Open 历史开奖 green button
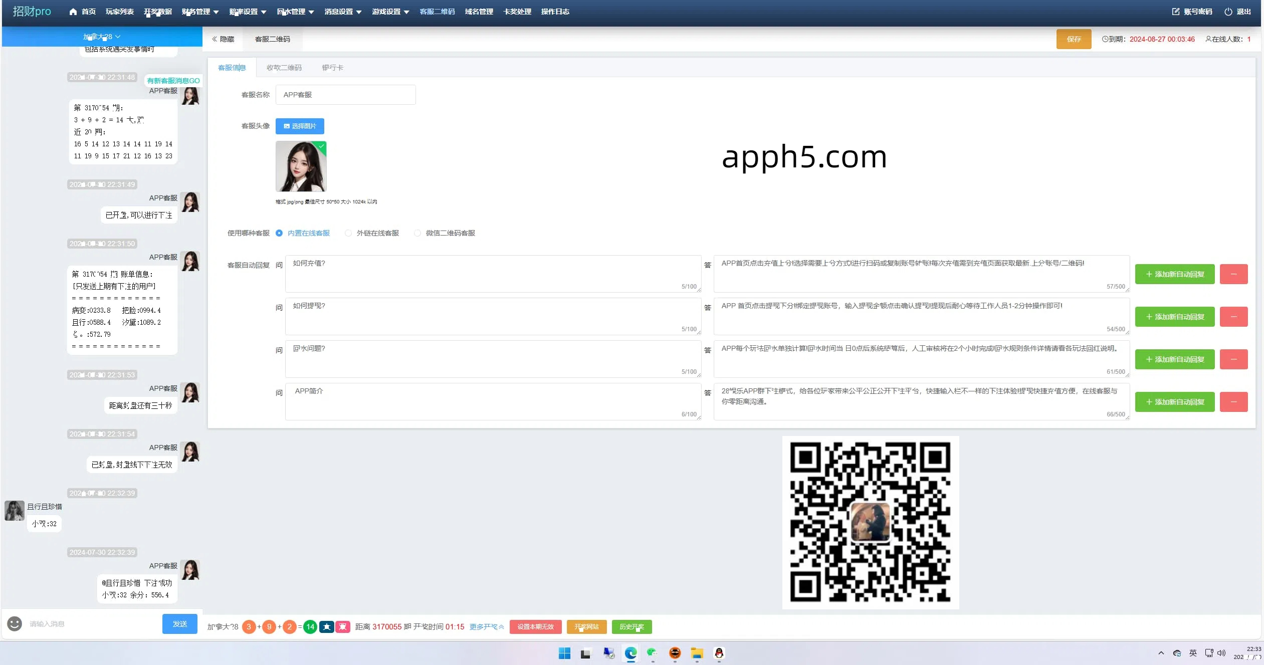The image size is (1264, 665). (x=631, y=627)
